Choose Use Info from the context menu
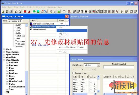Image resolution: width=139 pixels, height=95 pixels. click(72, 52)
